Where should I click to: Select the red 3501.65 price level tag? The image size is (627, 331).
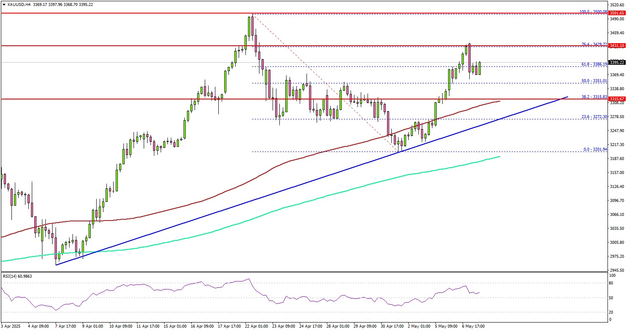(x=617, y=14)
